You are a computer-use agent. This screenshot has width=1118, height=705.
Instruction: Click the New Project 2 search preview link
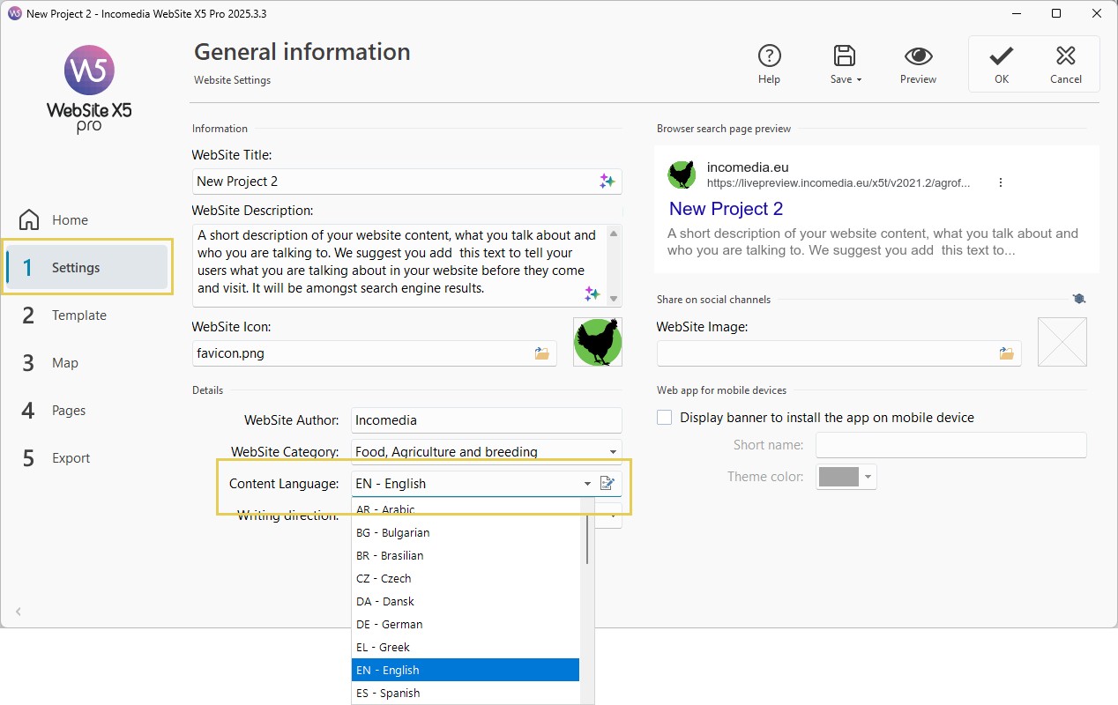[x=726, y=209]
